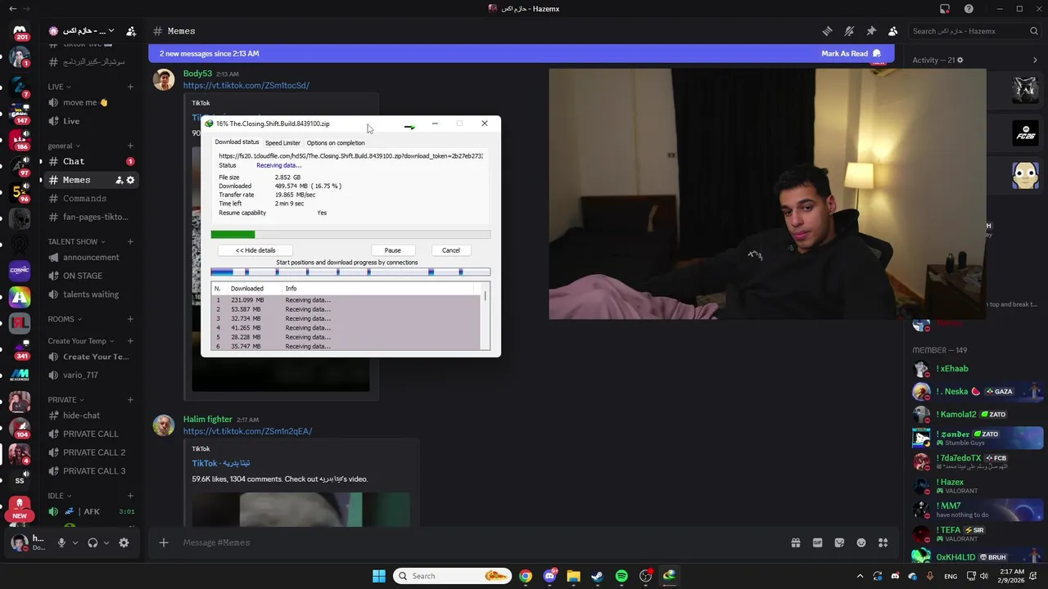Join the ON STAGE voice channel
This screenshot has width=1048, height=589.
coord(91,276)
